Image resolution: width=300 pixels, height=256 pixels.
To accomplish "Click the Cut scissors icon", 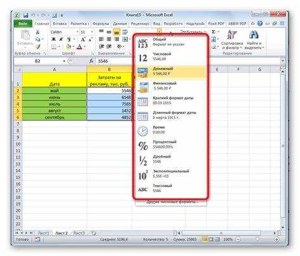I will click(38, 32).
